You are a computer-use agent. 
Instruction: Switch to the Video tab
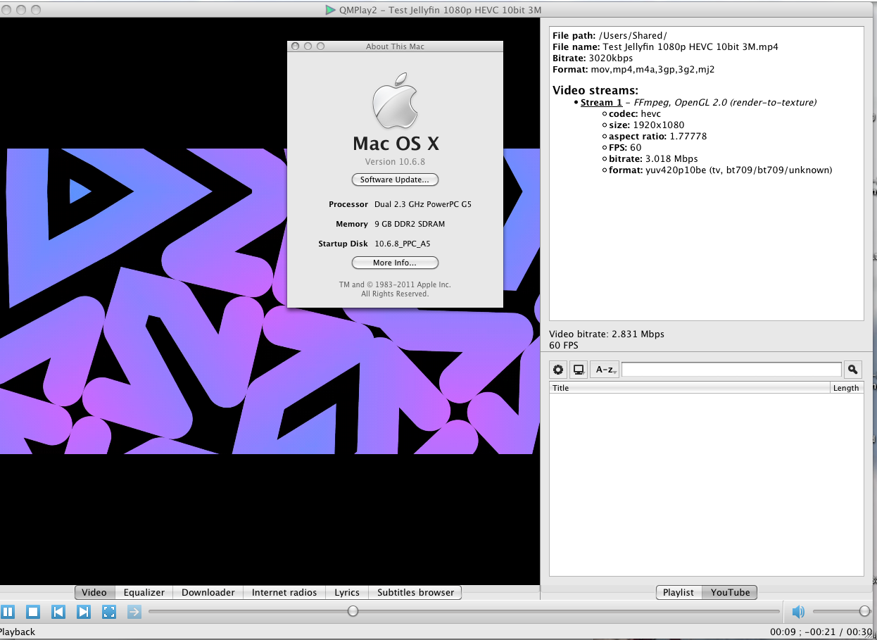point(94,592)
